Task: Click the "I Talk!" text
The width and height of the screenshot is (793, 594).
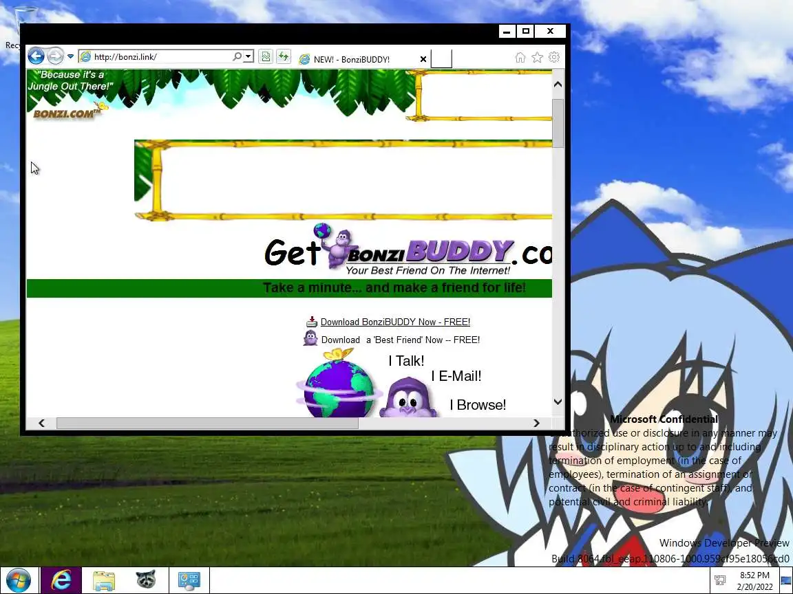Action: pyautogui.click(x=406, y=361)
